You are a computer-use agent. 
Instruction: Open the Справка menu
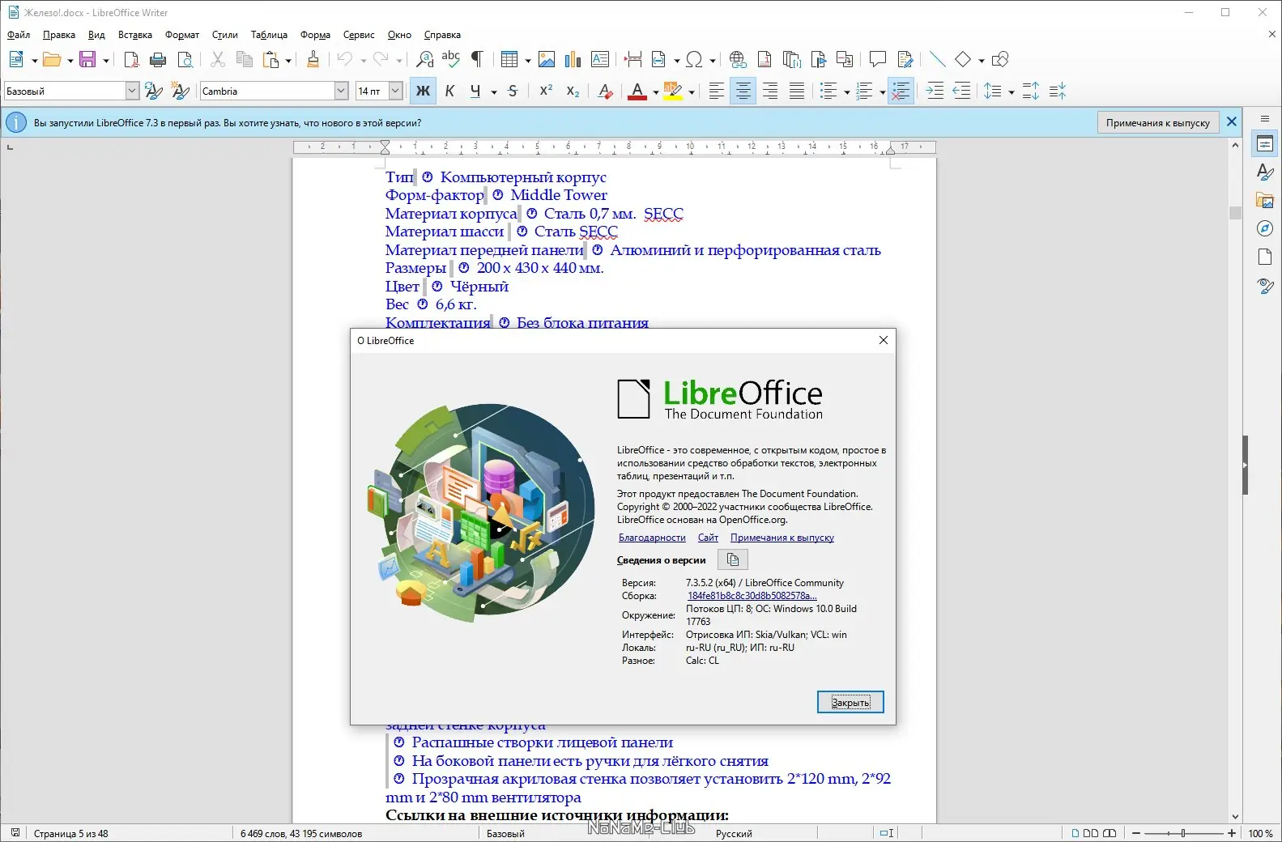tap(442, 35)
